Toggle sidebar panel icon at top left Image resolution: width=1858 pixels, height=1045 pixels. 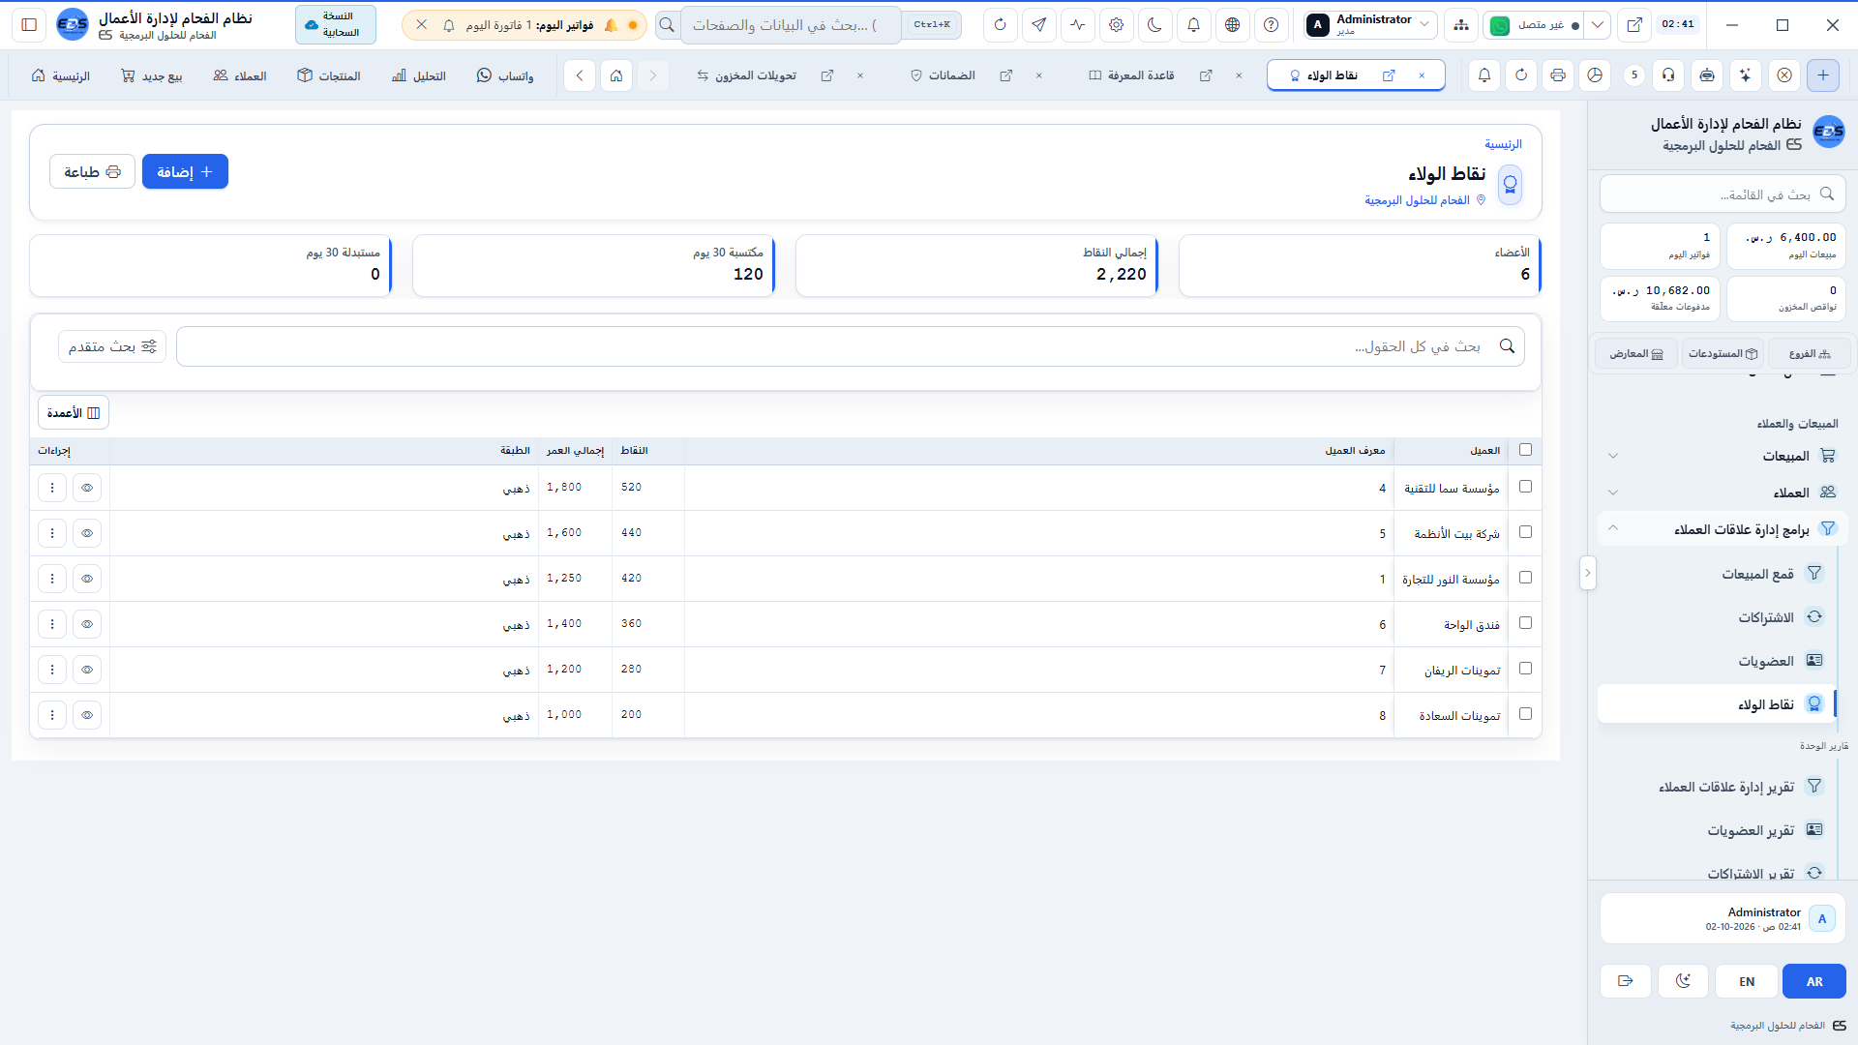coord(29,25)
